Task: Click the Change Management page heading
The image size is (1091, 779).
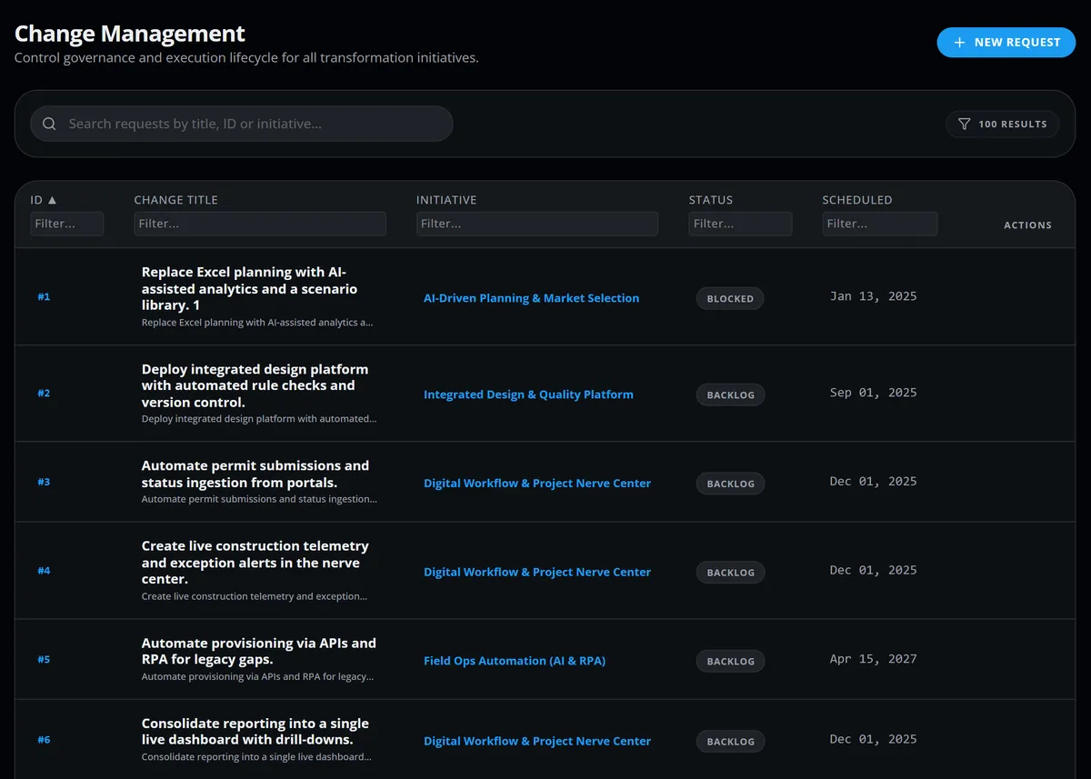Action: click(x=130, y=34)
